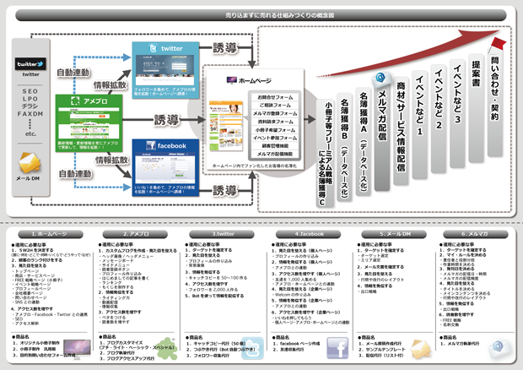Click the SEO text in the left sidebar

pos(30,91)
